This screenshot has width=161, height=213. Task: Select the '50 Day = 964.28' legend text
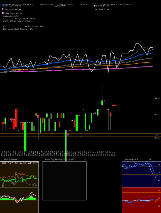pos(13,10)
